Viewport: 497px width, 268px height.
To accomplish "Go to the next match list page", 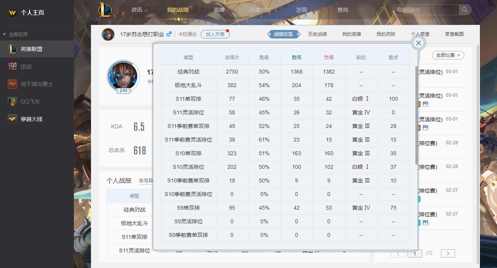I will (448, 253).
